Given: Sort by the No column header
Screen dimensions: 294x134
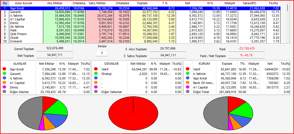Looking at the screenshot, I should [x=5, y=3].
